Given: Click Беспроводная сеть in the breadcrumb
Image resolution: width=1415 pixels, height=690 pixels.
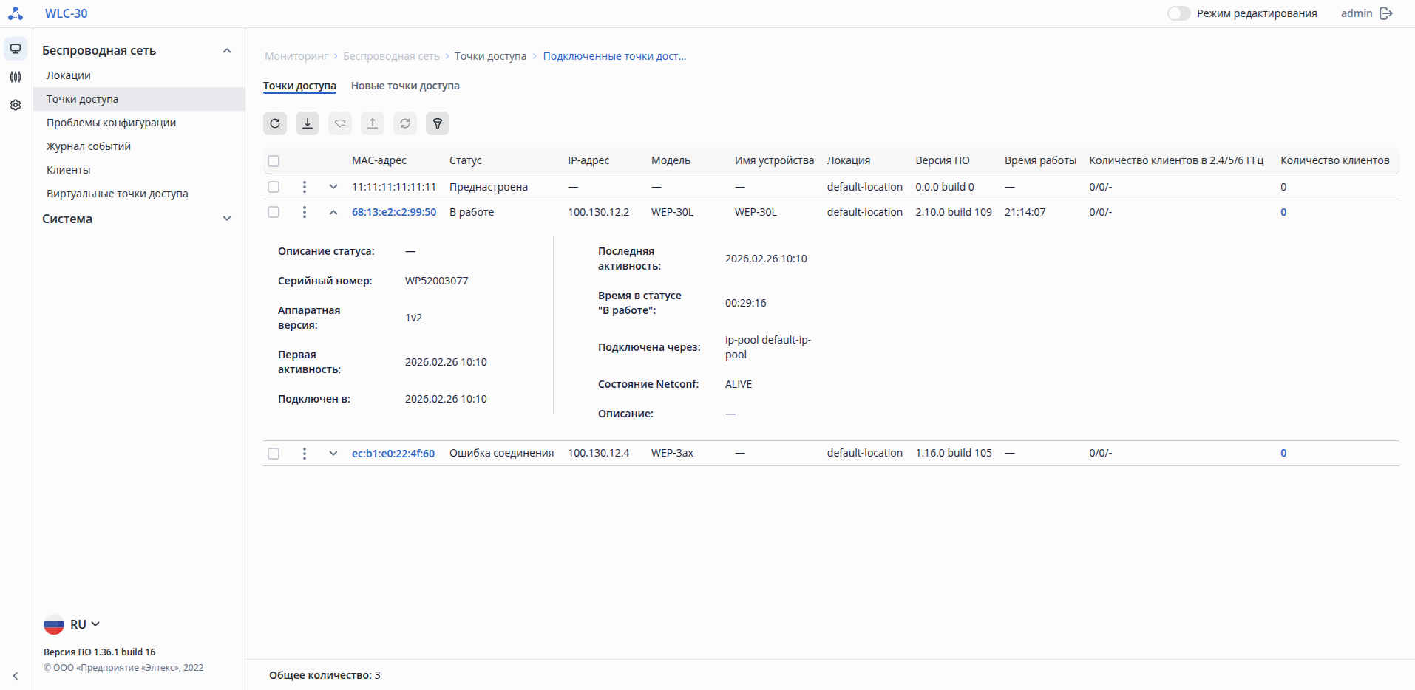Looking at the screenshot, I should click(x=391, y=56).
